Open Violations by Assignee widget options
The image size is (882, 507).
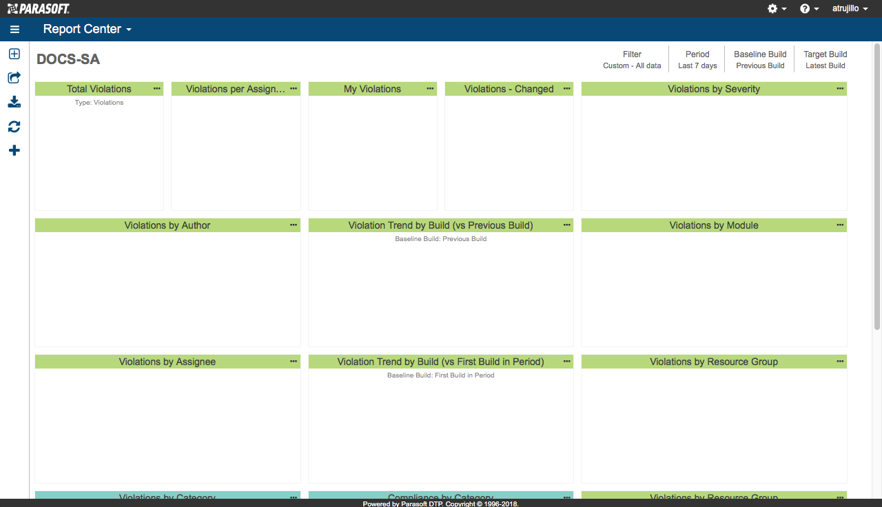click(294, 361)
